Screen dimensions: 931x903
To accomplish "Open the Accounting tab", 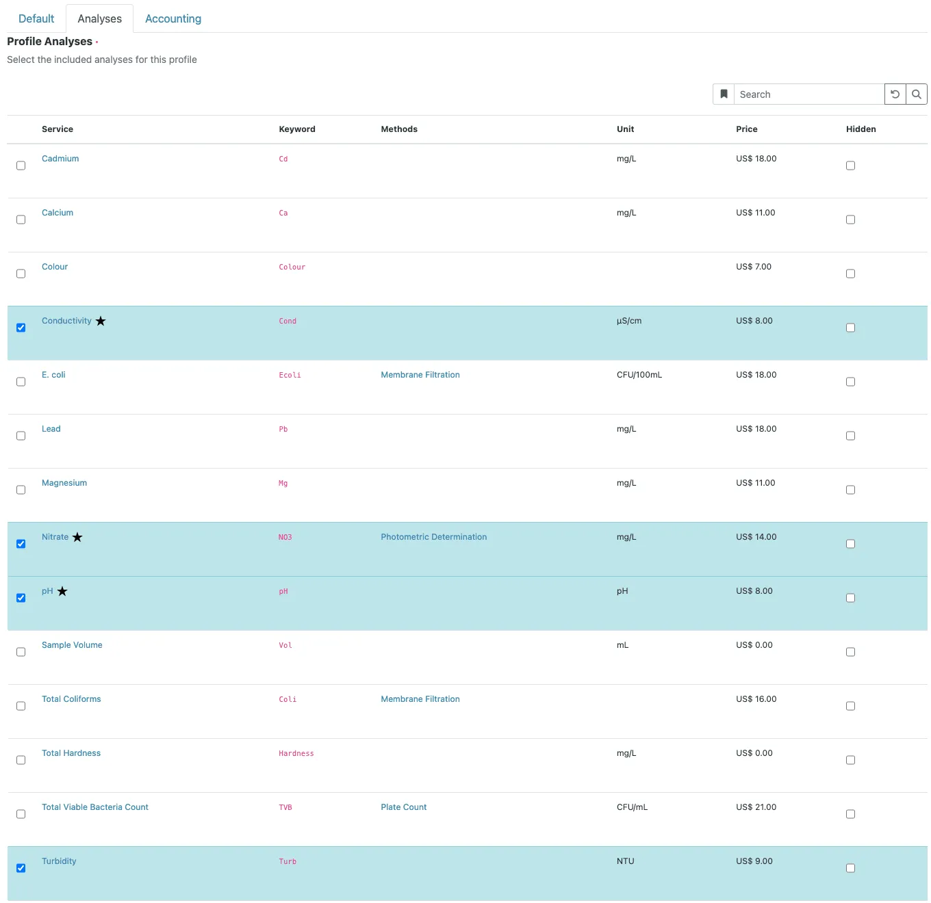I will coord(173,18).
